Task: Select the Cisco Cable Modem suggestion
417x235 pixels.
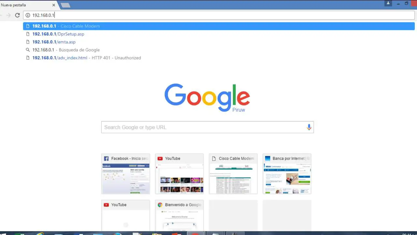Action: point(219,26)
